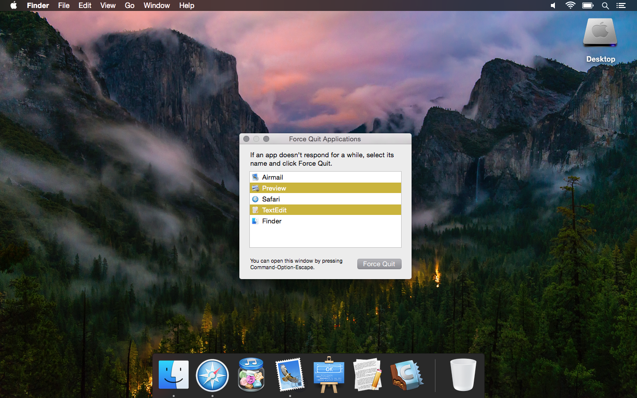Open the File menu
The image size is (637, 398).
pos(64,5)
